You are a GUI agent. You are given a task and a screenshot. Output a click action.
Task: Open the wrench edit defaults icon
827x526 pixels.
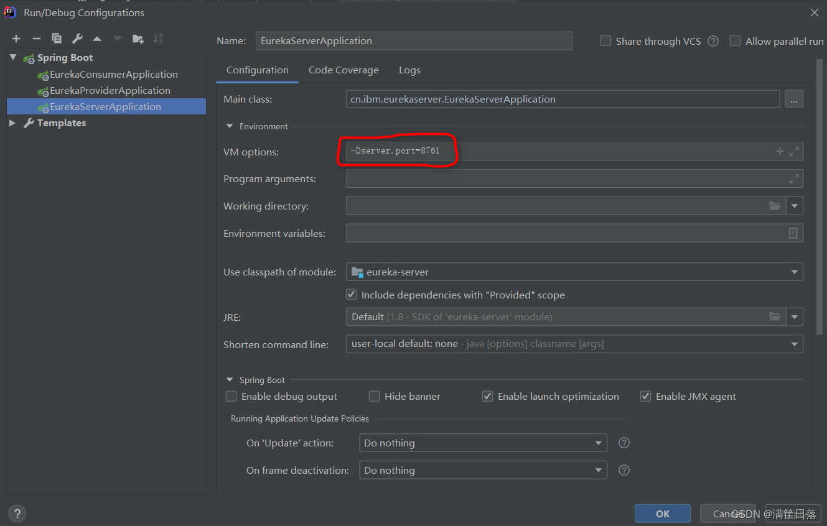coord(77,39)
